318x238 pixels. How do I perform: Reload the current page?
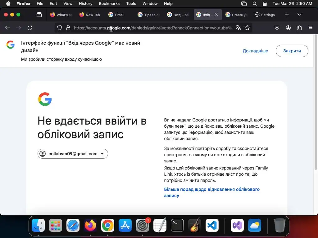[30, 28]
